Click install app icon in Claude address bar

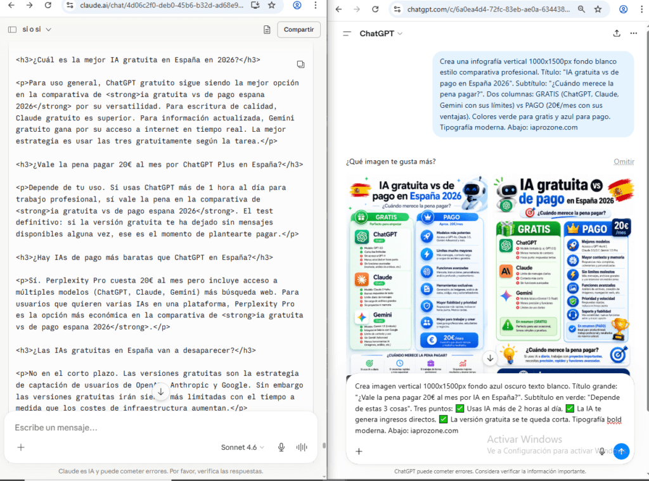tap(255, 5)
